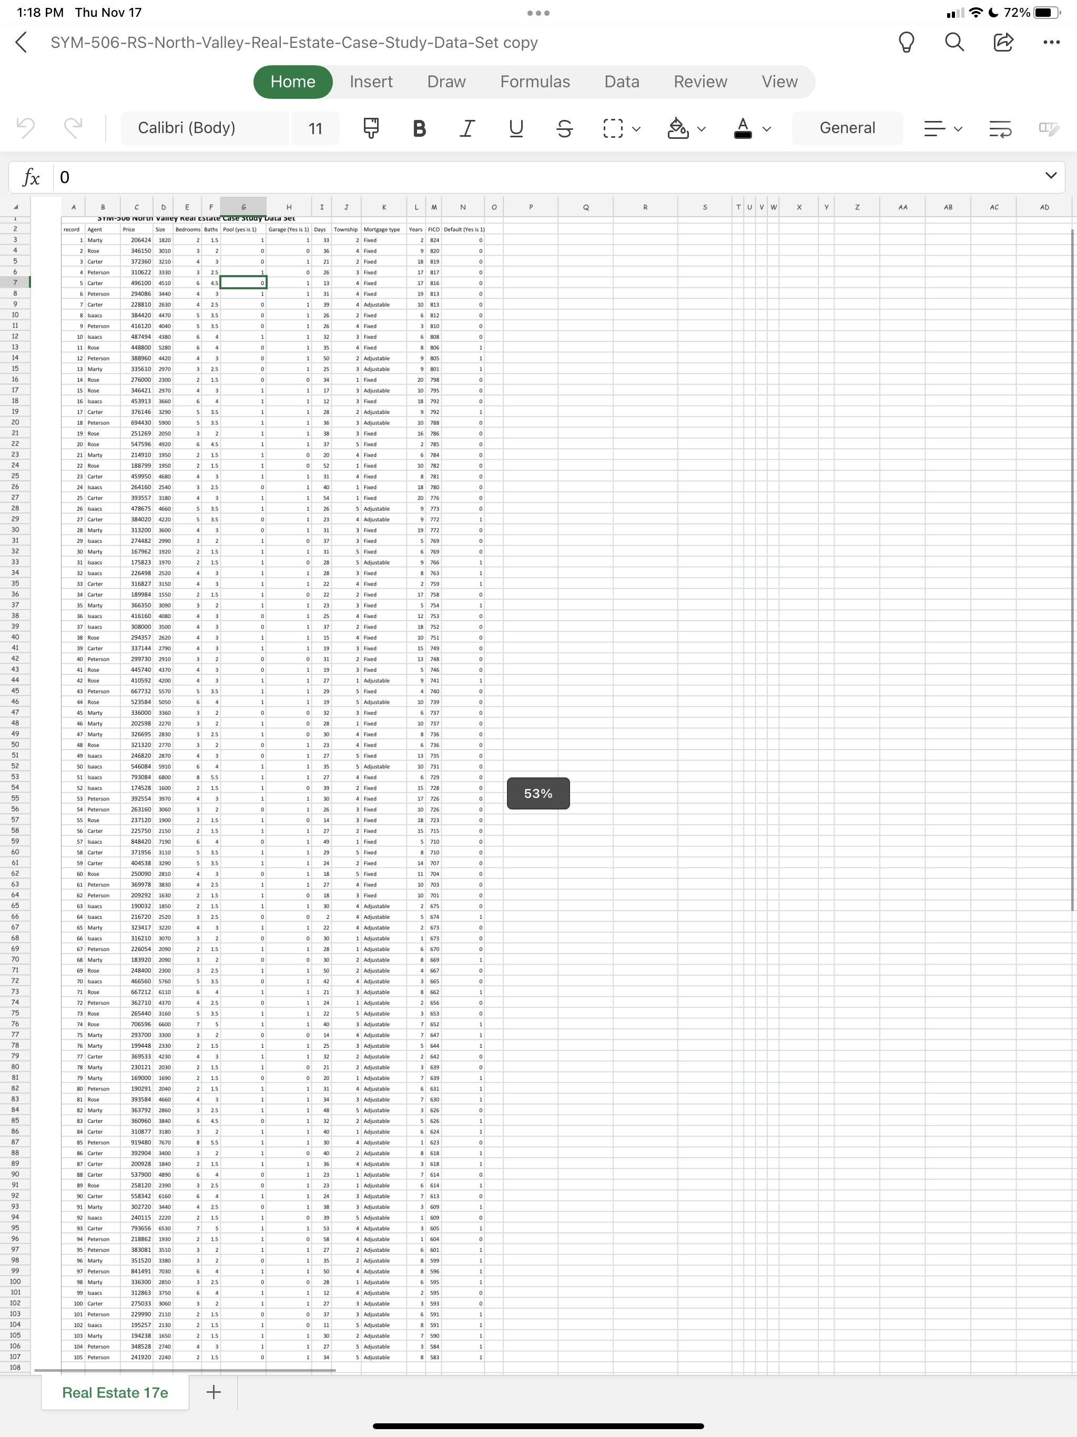The width and height of the screenshot is (1077, 1437).
Task: Click the wrap text icon
Action: point(1000,128)
